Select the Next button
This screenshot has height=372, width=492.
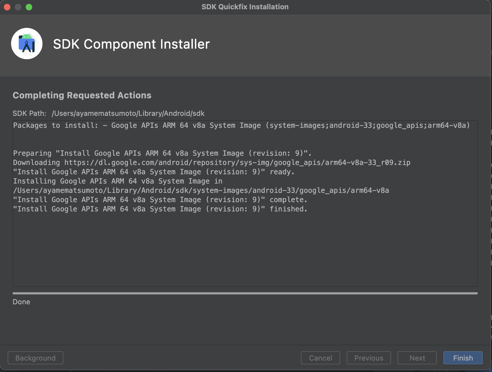[417, 358]
